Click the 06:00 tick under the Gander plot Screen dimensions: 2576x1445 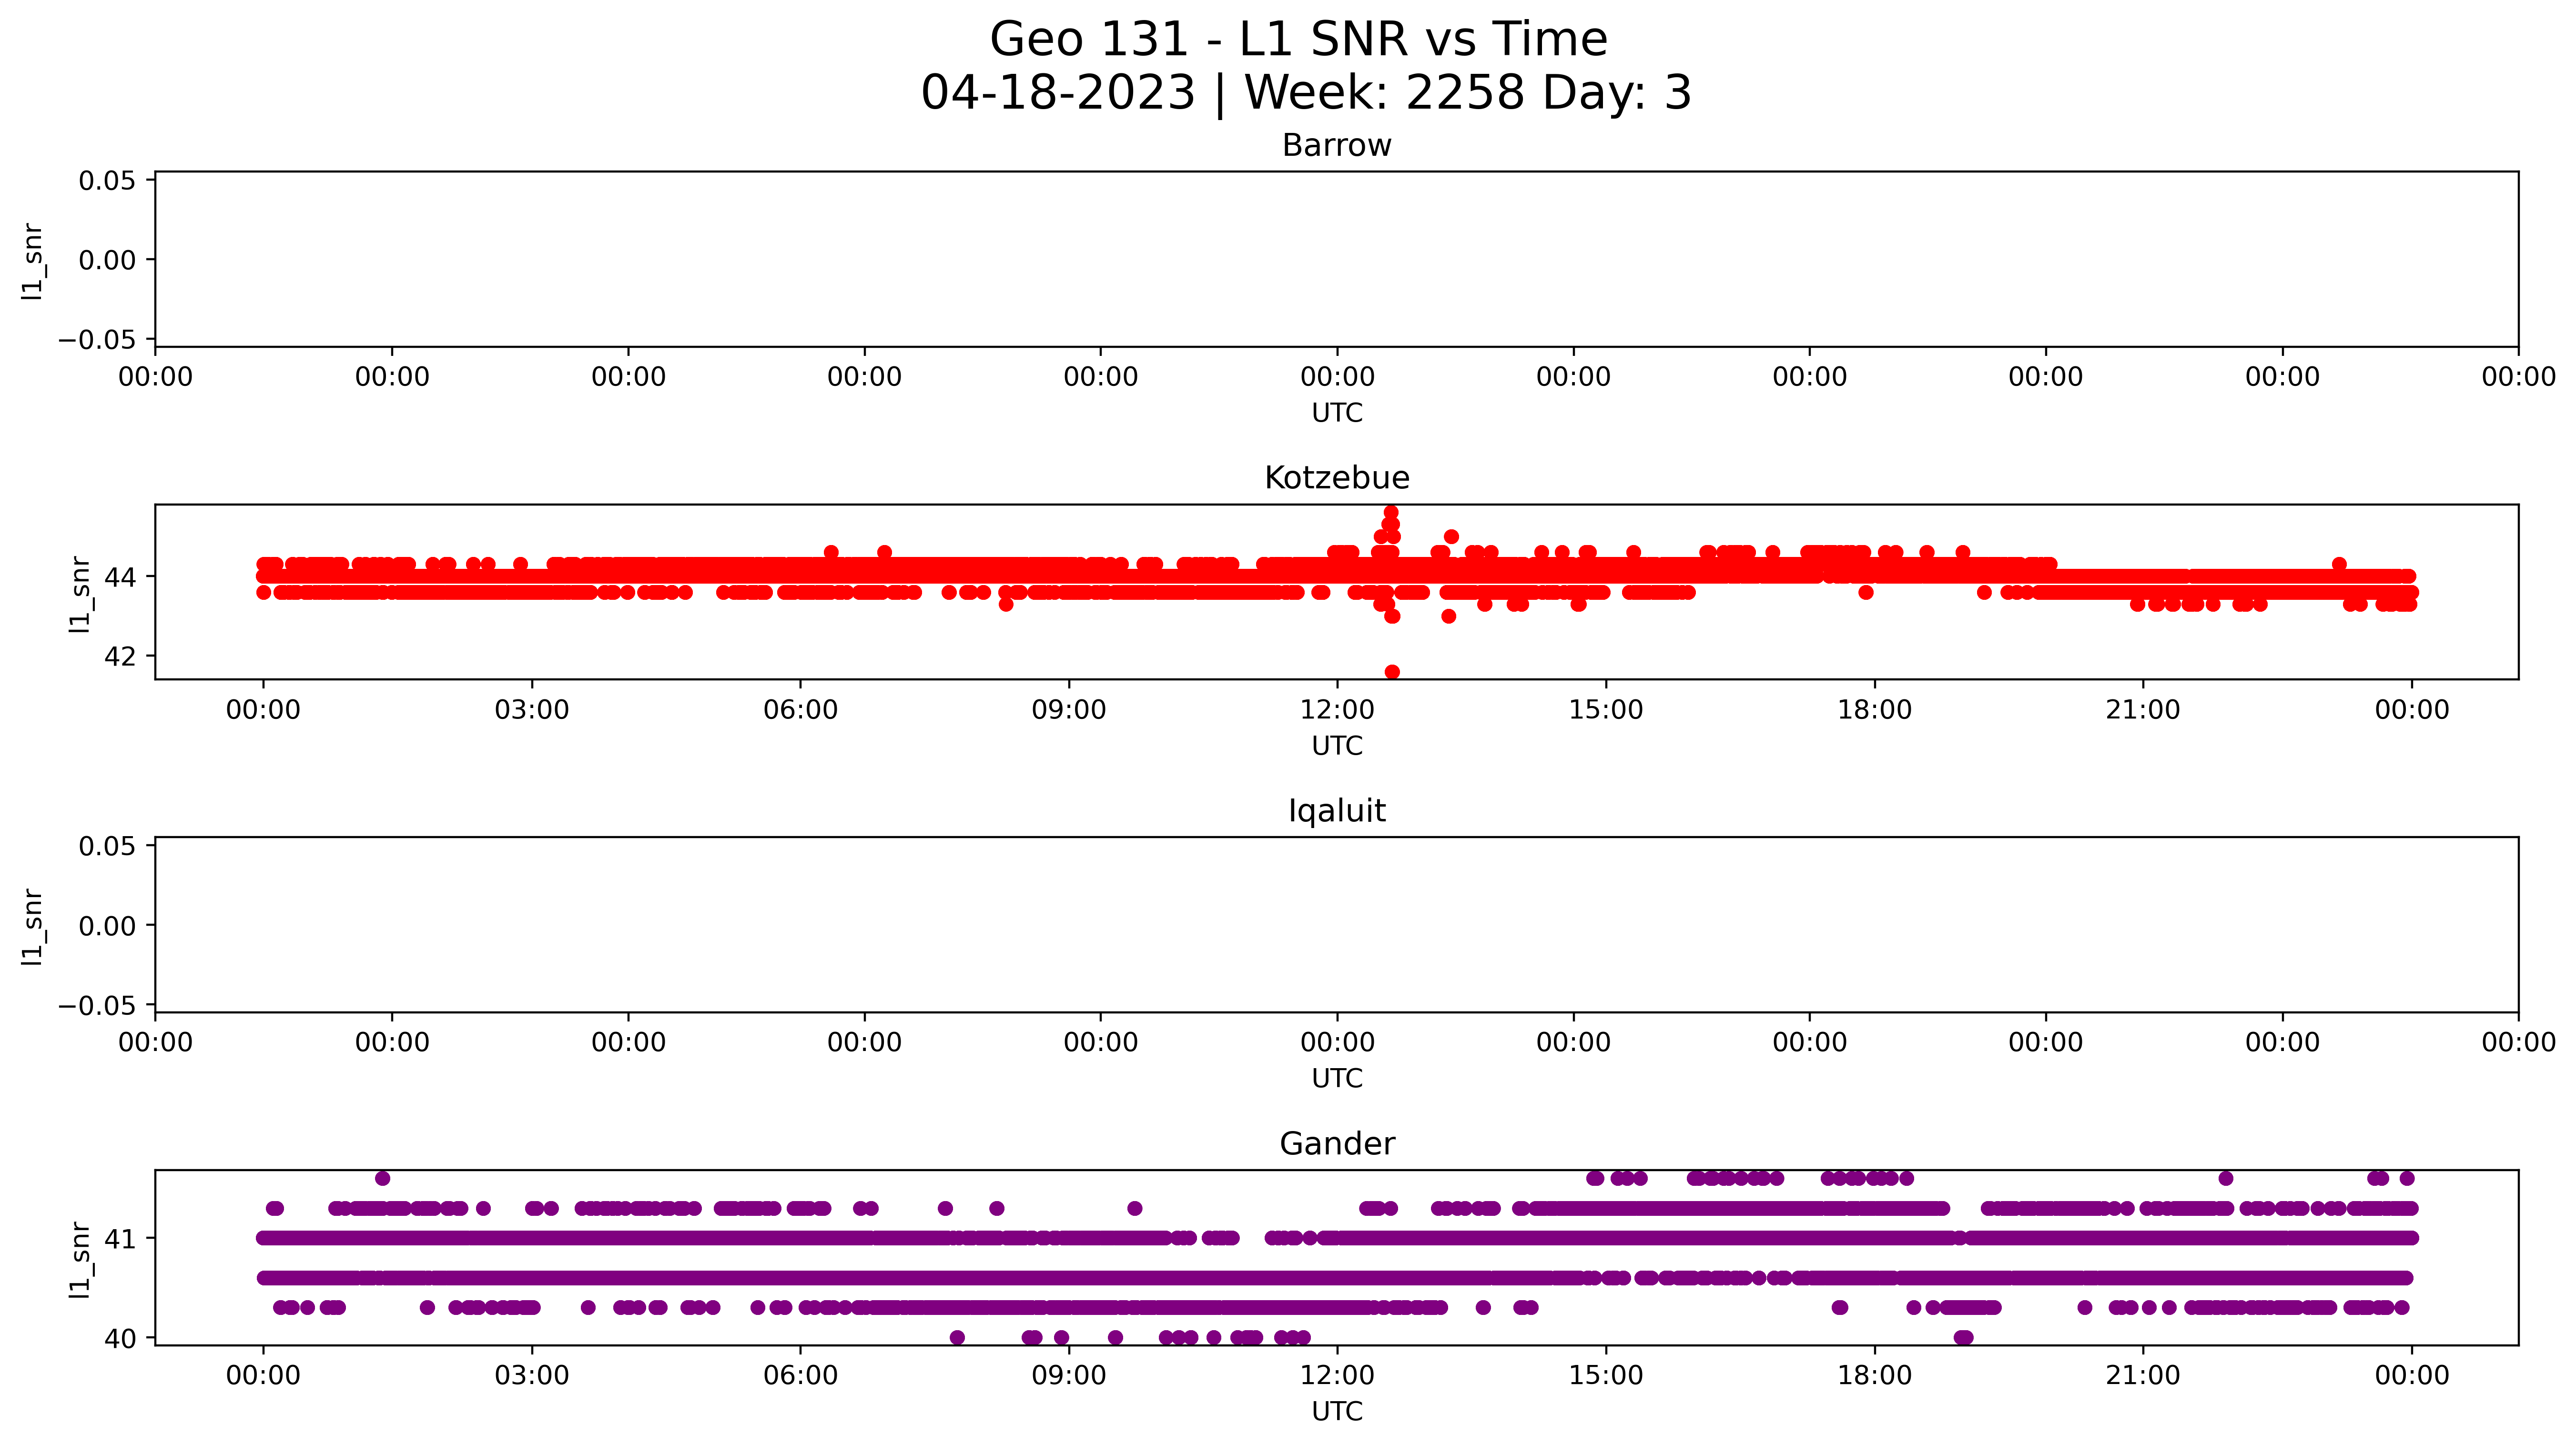pyautogui.click(x=800, y=1376)
